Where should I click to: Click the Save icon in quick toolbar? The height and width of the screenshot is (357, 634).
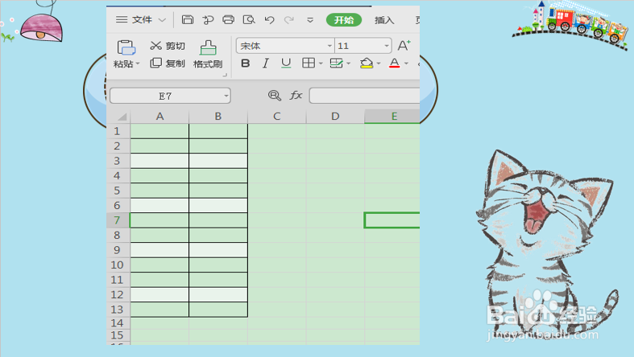click(x=187, y=19)
